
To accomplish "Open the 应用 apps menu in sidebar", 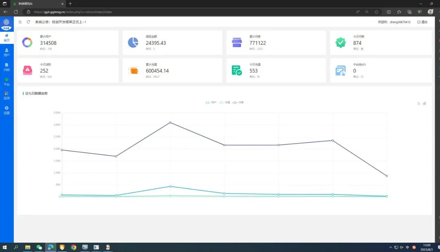I will point(7,96).
